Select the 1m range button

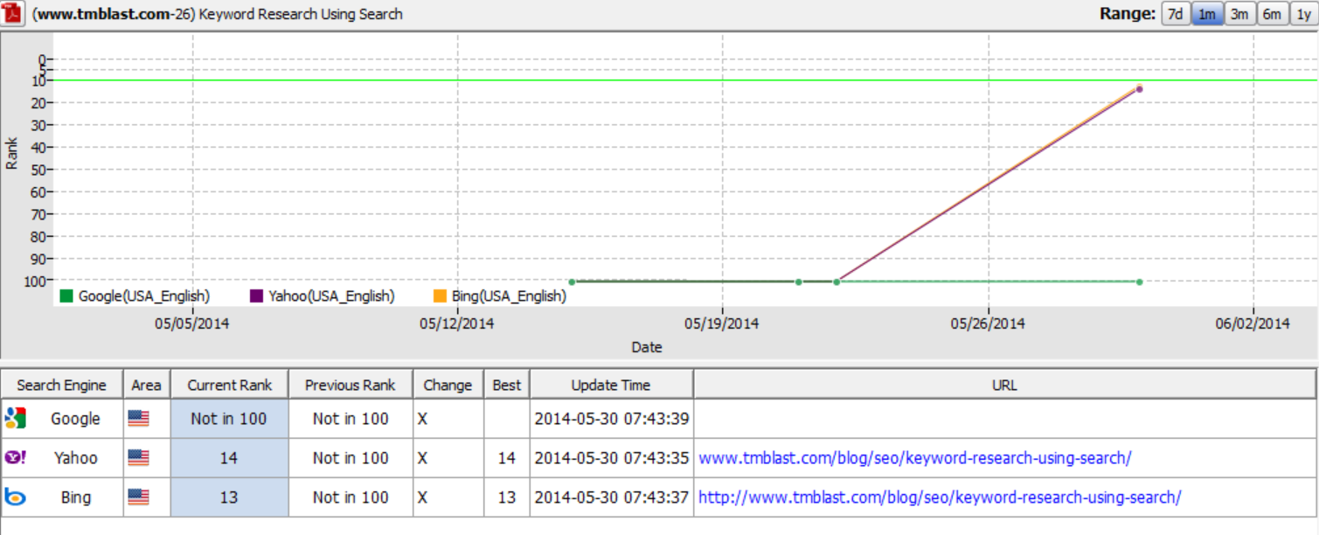(x=1207, y=14)
